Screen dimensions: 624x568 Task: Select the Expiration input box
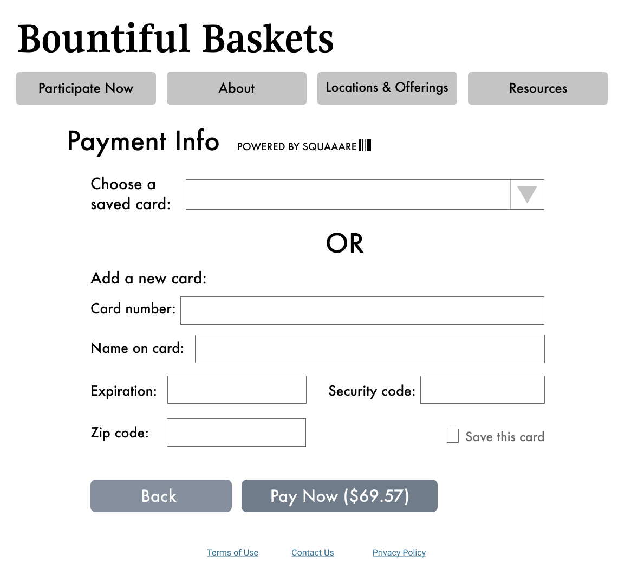(237, 390)
